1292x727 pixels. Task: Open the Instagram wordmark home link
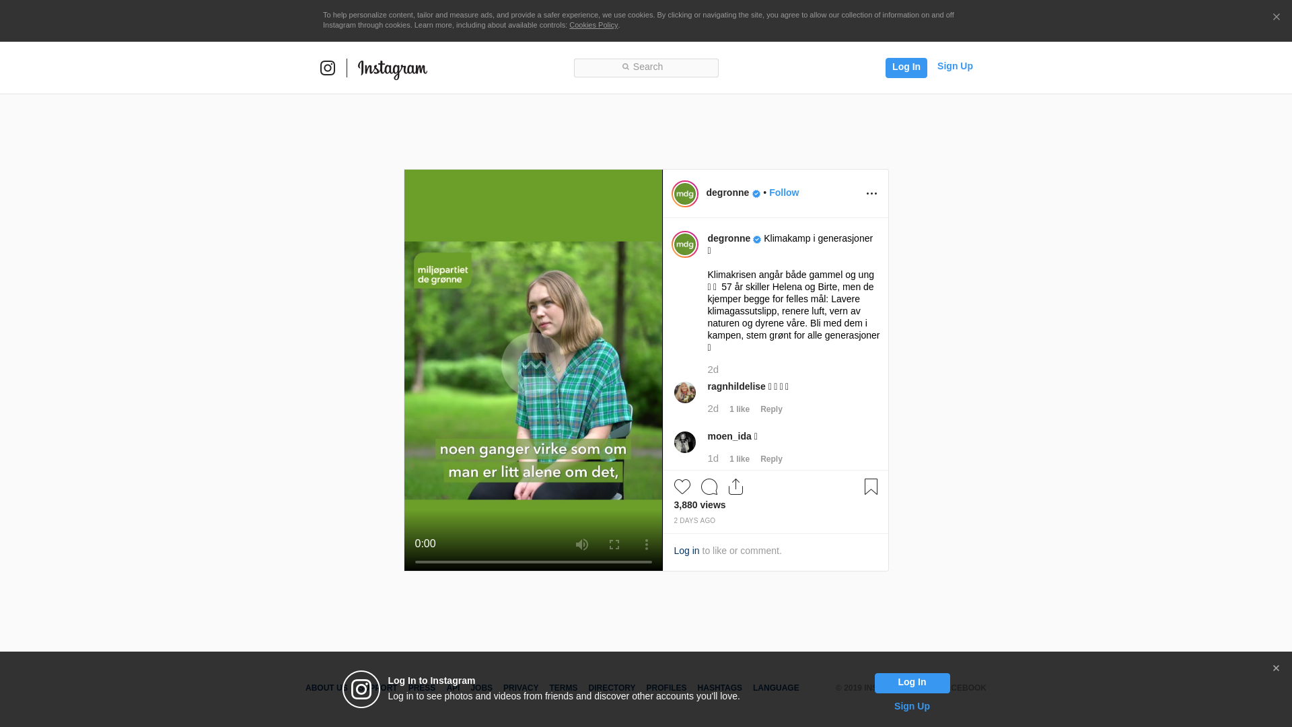392,69
